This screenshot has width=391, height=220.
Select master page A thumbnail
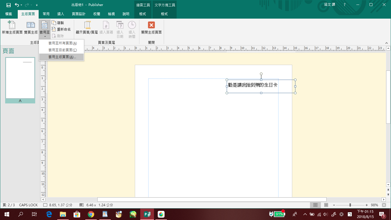click(x=20, y=78)
